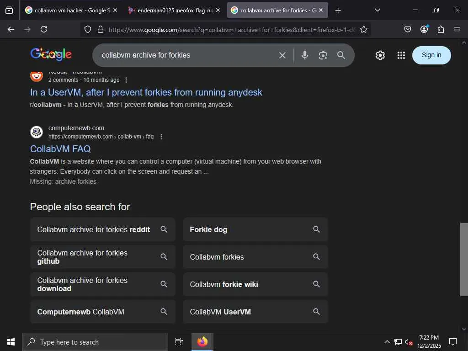Search CollabVM UserVM suggestion

click(x=255, y=312)
